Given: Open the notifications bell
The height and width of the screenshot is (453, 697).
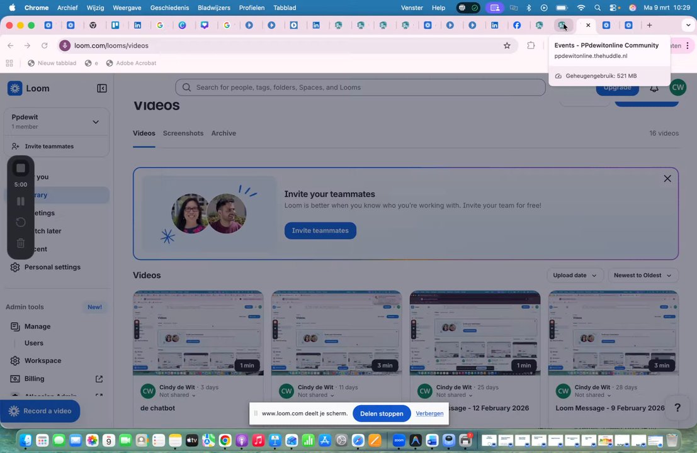Looking at the screenshot, I should pyautogui.click(x=654, y=88).
